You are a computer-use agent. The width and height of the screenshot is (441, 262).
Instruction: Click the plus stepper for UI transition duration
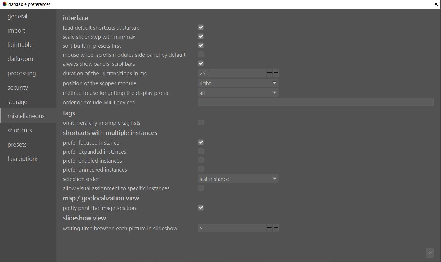276,73
